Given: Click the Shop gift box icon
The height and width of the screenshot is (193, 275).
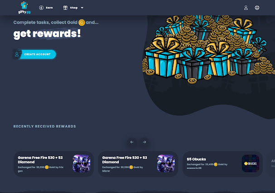Looking at the screenshot, I should tap(65, 8).
